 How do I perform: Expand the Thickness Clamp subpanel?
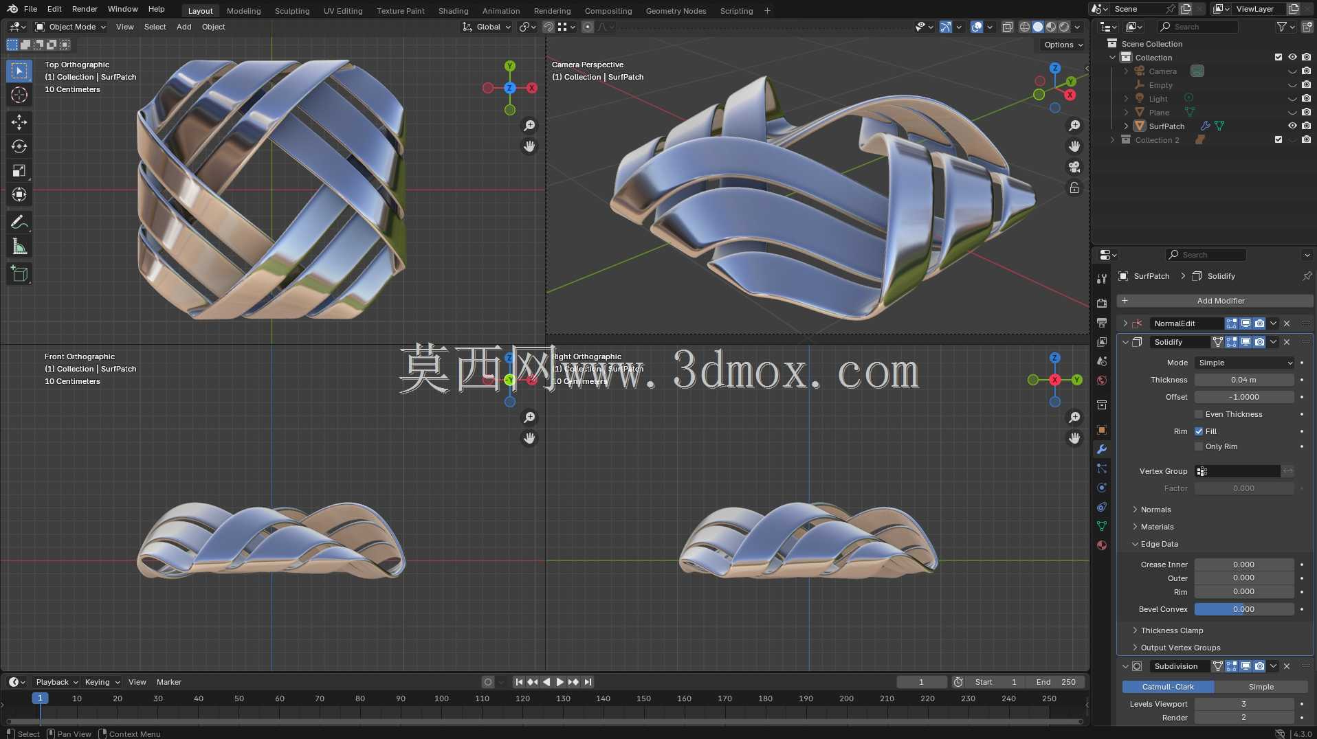click(1171, 630)
